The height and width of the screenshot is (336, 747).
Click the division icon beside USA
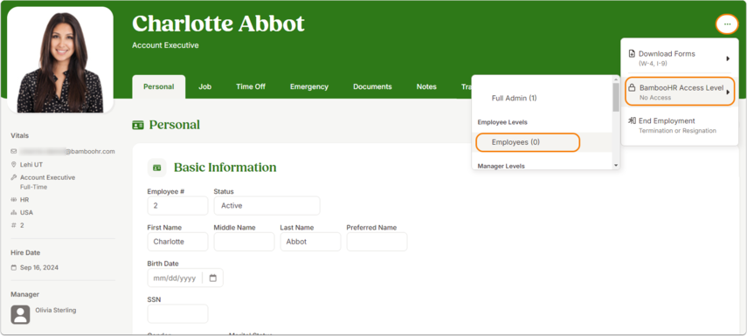click(13, 213)
